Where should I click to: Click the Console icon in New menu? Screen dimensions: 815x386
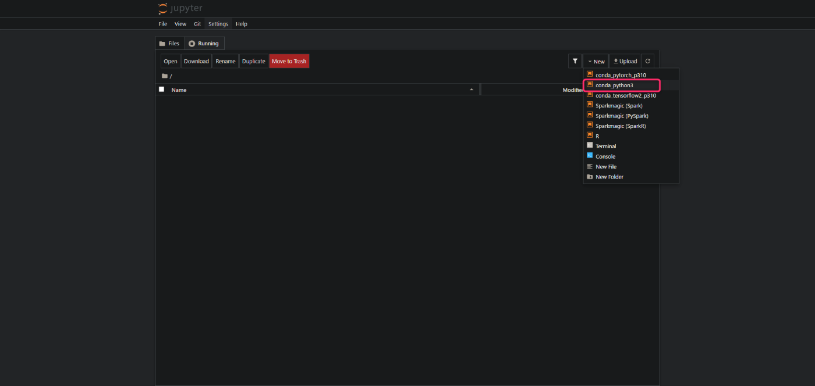pyautogui.click(x=590, y=156)
